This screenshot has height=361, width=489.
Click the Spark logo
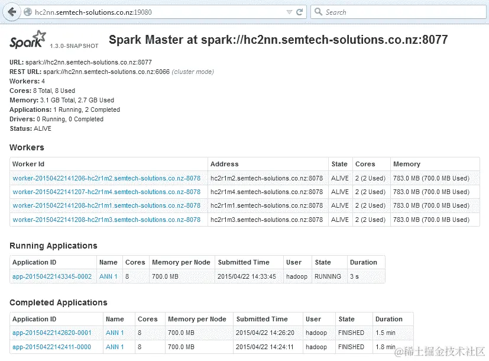click(x=27, y=40)
